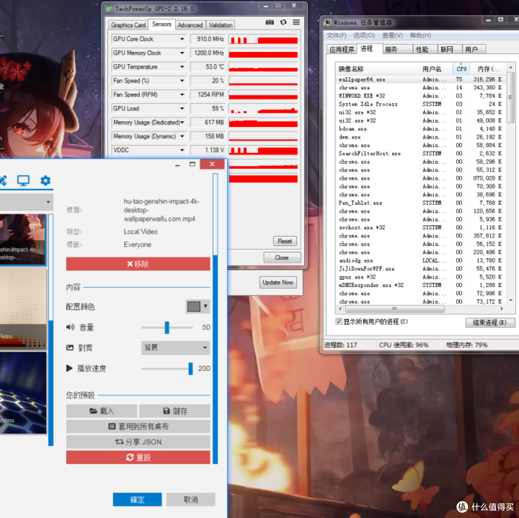Take a GPU-Z screenshot via the camera icon
Image resolution: width=519 pixels, height=518 pixels.
(x=270, y=22)
